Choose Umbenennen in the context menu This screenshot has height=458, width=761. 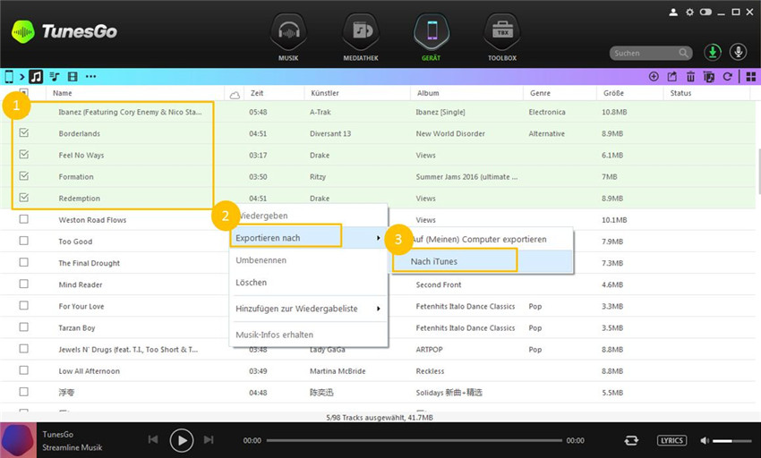(309, 260)
